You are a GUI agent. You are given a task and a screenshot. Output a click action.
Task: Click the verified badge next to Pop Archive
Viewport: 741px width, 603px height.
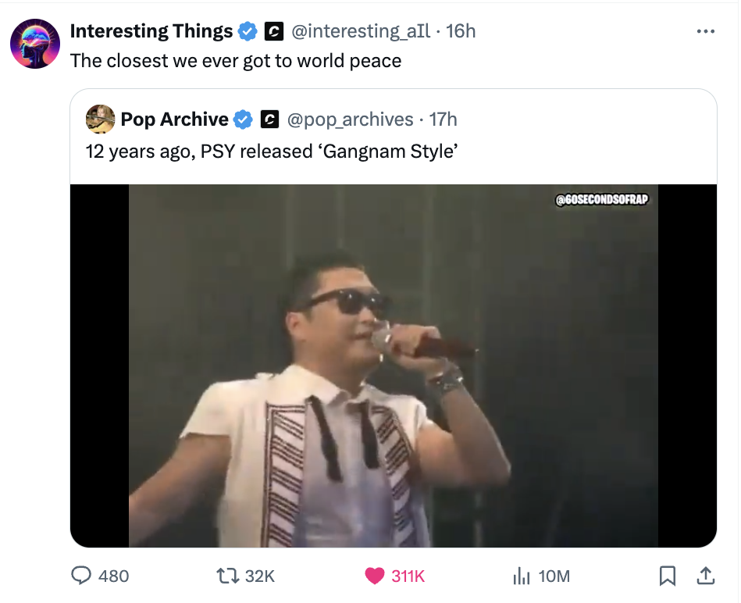(243, 120)
